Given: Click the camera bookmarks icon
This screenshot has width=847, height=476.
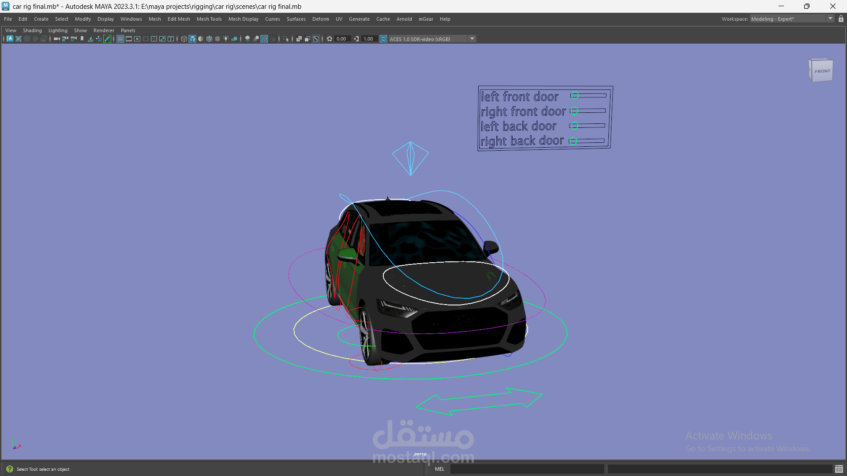Looking at the screenshot, I should click(81, 39).
